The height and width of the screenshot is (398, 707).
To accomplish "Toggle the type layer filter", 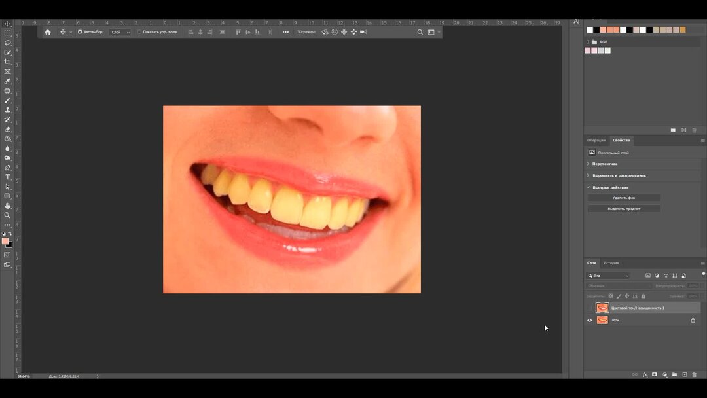I will [666, 276].
